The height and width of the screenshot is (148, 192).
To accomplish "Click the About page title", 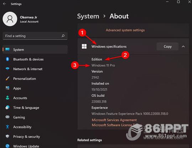I will tap(119, 16).
